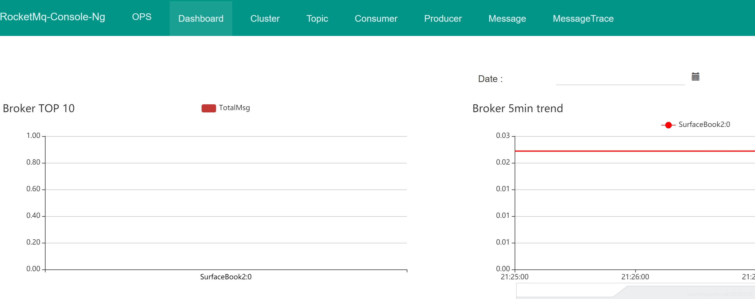Click the 1.00 y-axis label
Screen dimensions: 755x299
point(33,136)
